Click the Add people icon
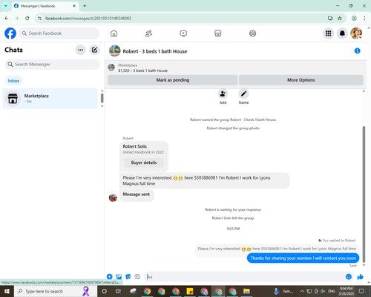 point(223,94)
